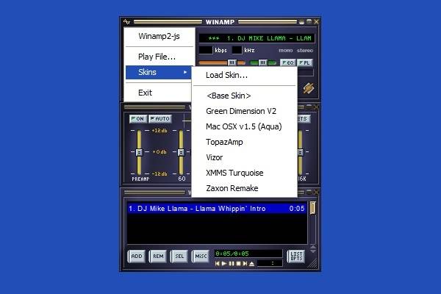This screenshot has width=441, height=294.
Task: Click the scrolling song title display
Action: (x=257, y=38)
